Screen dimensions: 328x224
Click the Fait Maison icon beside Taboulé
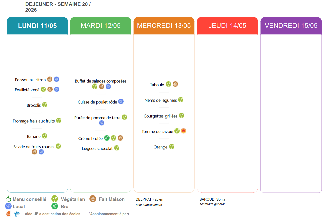[175, 84]
